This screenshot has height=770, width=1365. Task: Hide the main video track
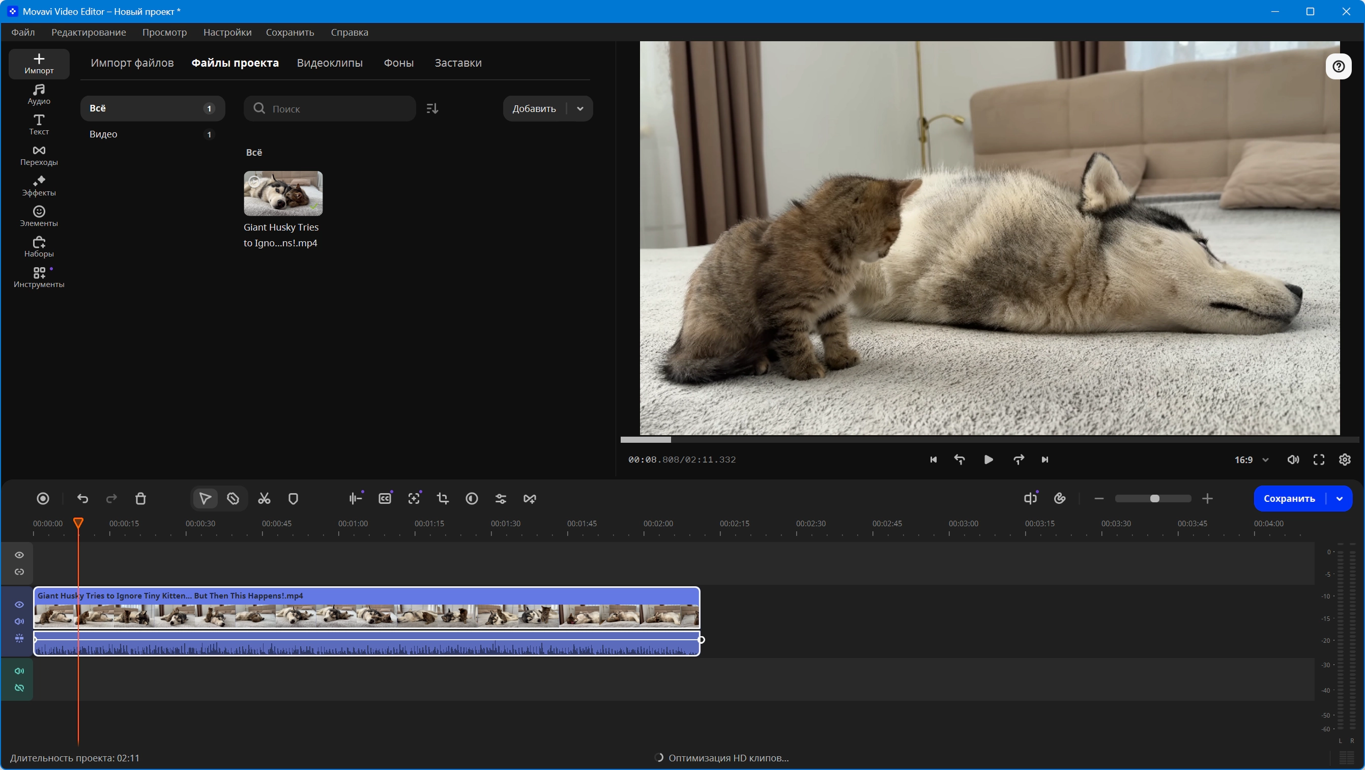coord(19,604)
